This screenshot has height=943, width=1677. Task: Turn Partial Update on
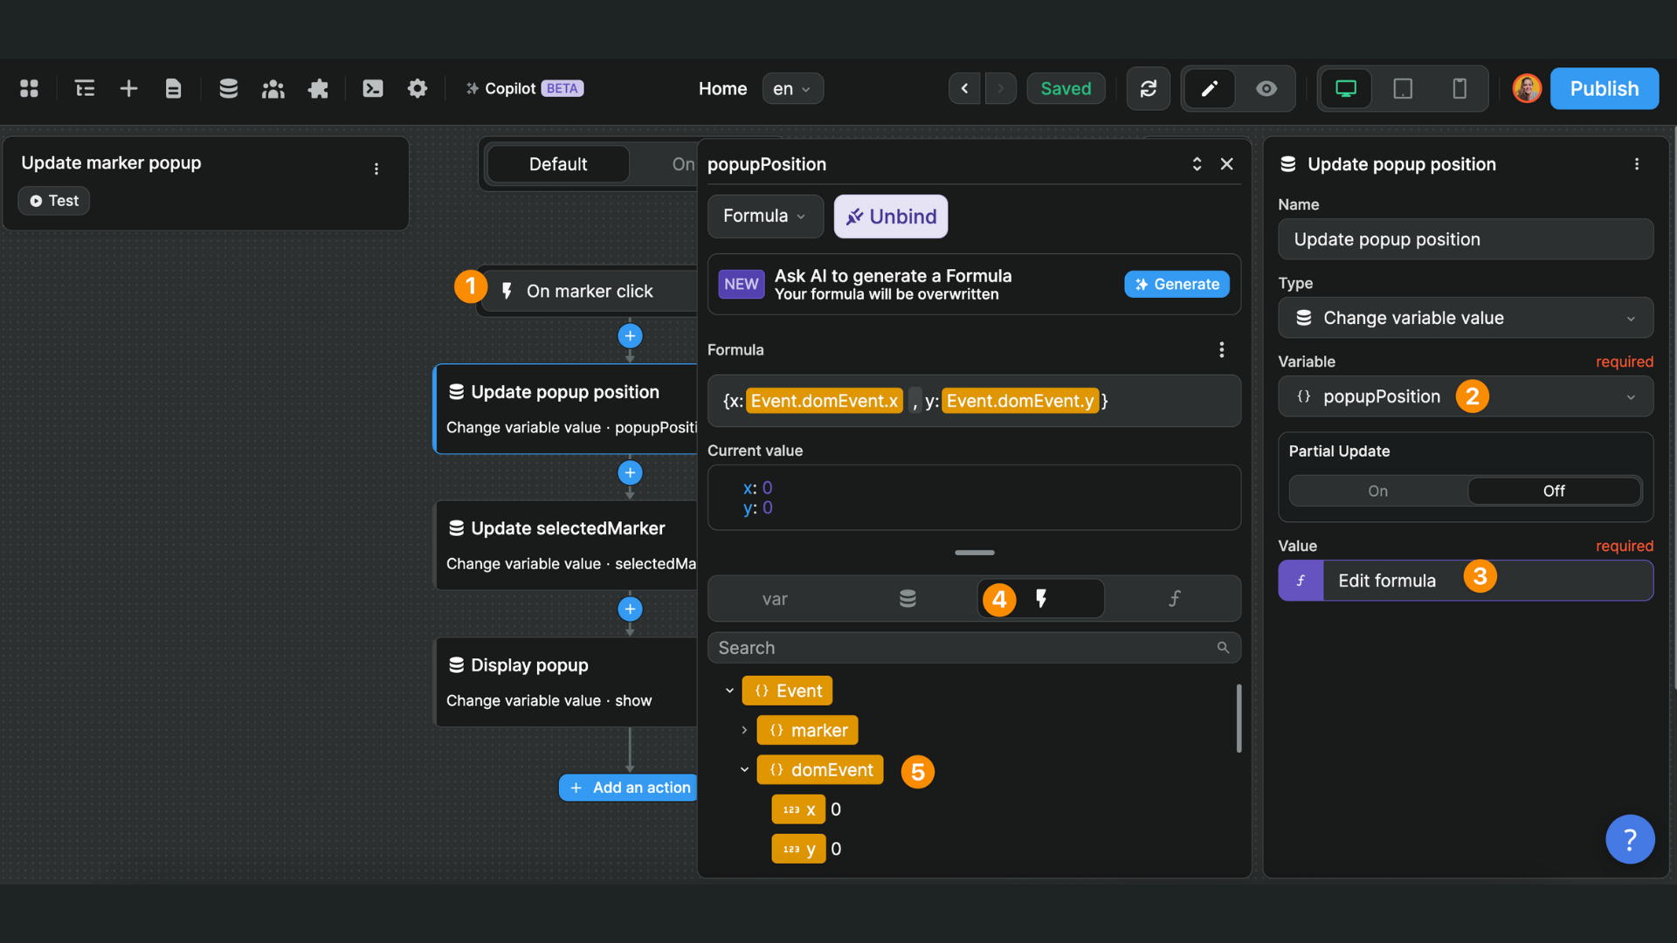point(1376,491)
